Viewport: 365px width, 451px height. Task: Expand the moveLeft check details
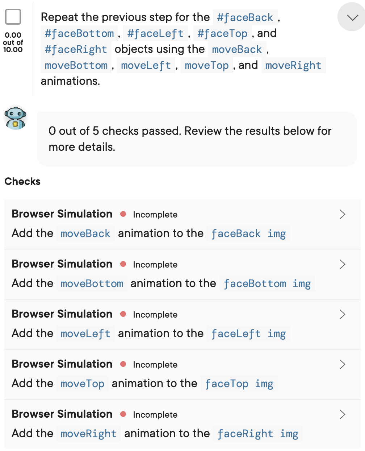click(343, 314)
